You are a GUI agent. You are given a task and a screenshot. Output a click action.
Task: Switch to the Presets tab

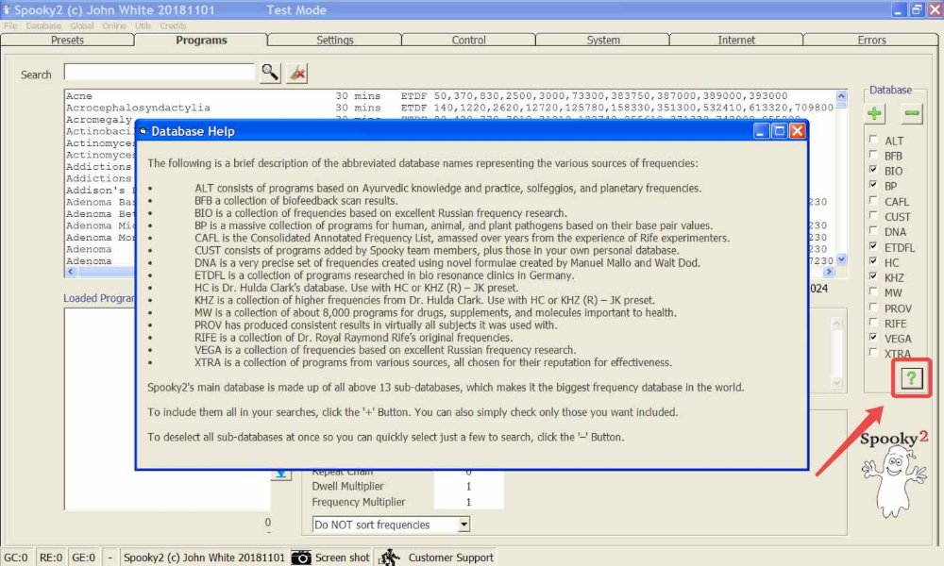pos(67,40)
